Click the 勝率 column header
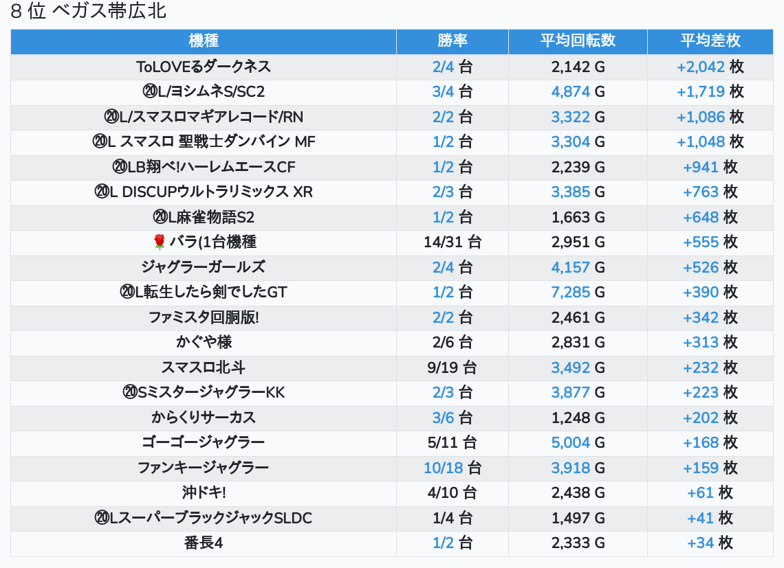The height and width of the screenshot is (568, 784). point(453,41)
